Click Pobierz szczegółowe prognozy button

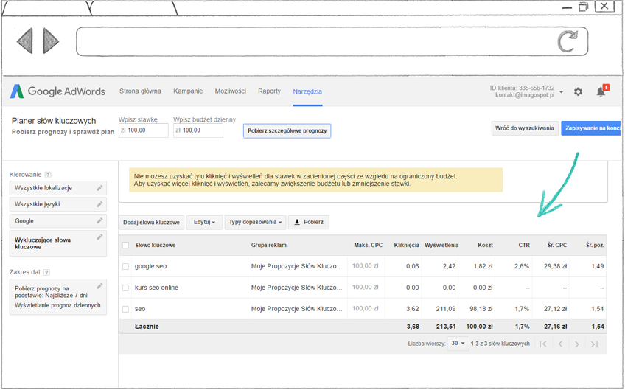point(287,130)
